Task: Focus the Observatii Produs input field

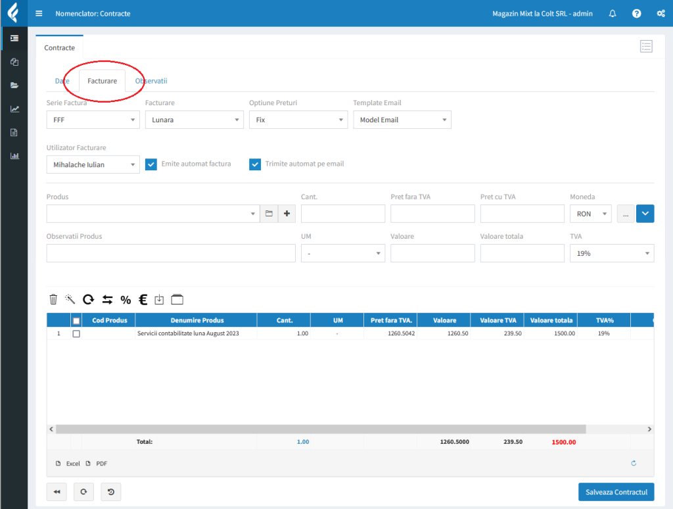Action: click(x=171, y=253)
